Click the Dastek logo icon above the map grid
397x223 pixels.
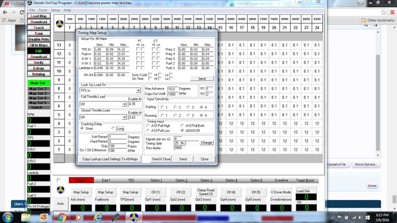tap(60, 24)
